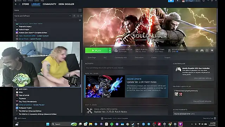
Task: Open Update Ver. 2.25.01 Patch Notes
Action: coord(110,112)
